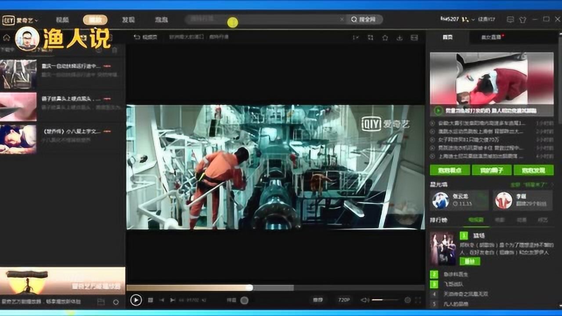
Task: Click the mini-window icon above video
Action: click(414, 38)
